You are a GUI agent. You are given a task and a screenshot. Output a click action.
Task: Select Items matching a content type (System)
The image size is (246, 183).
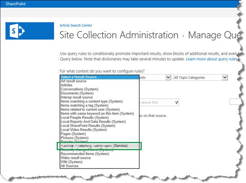(99, 101)
